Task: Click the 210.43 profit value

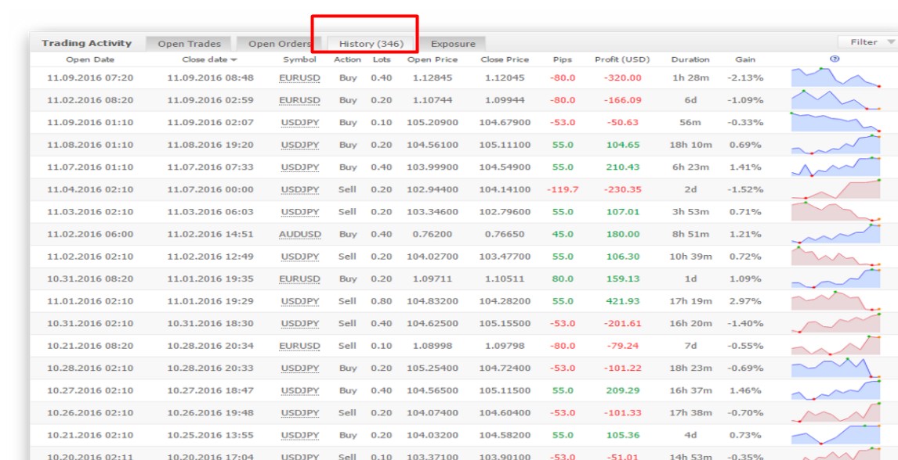Action: pos(623,167)
